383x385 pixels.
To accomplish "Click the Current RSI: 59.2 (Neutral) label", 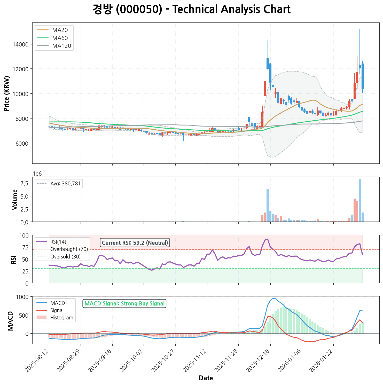I will click(x=135, y=243).
